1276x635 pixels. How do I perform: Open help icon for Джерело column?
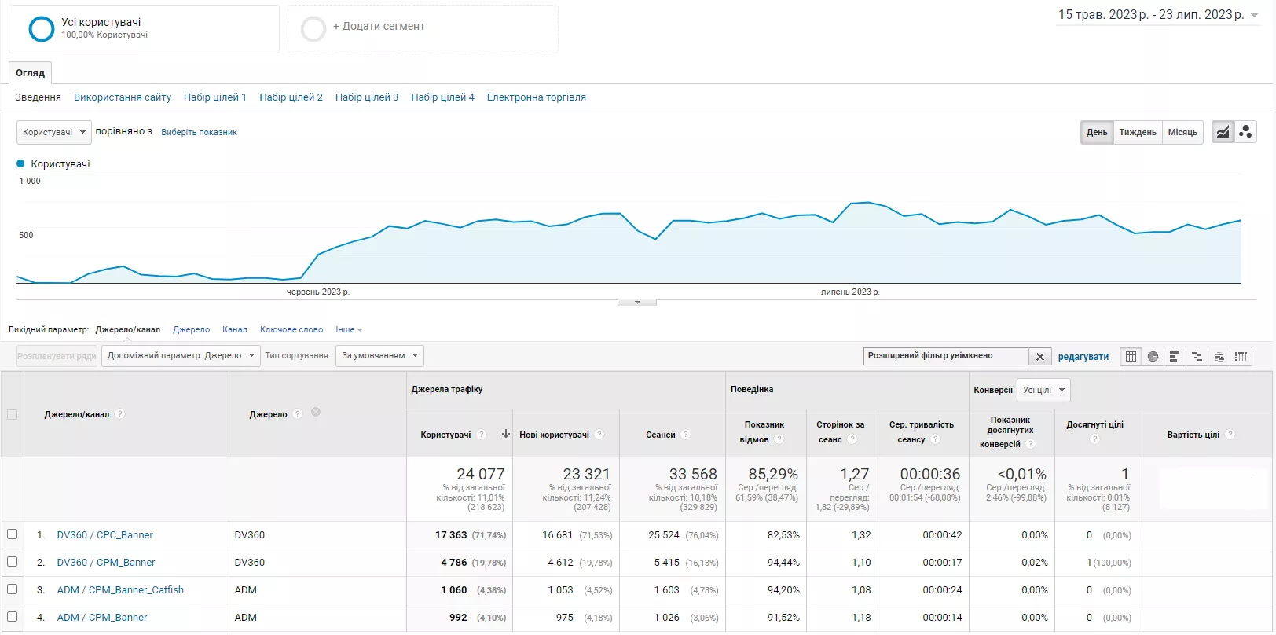coord(298,414)
